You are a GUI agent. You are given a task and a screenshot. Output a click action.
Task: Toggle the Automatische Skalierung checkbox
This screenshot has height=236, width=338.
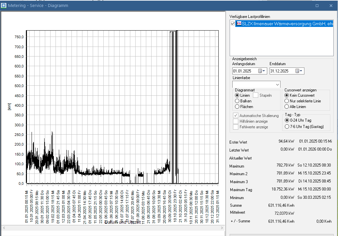pyautogui.click(x=236, y=116)
